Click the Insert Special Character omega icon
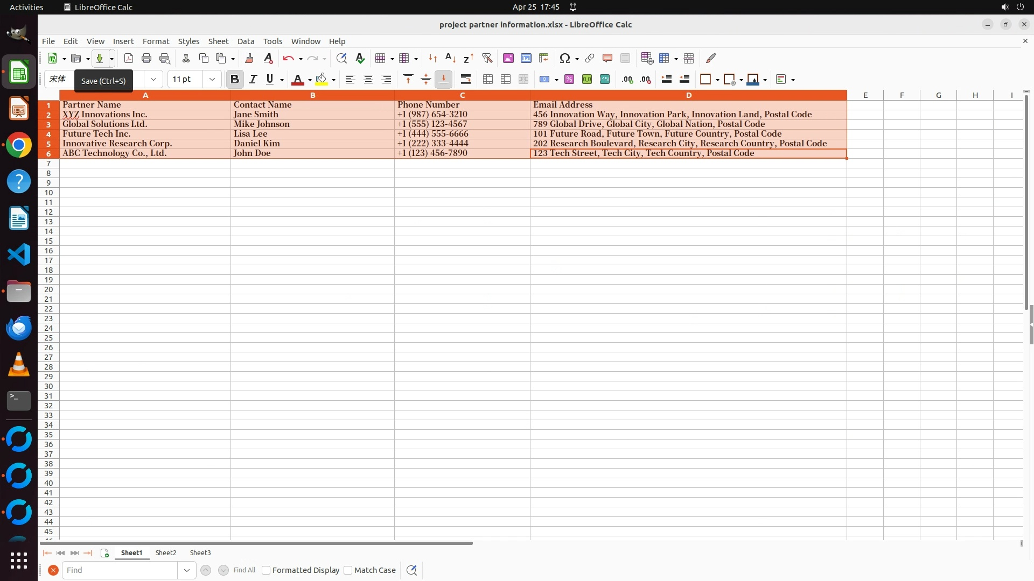1034x581 pixels. 564,58
